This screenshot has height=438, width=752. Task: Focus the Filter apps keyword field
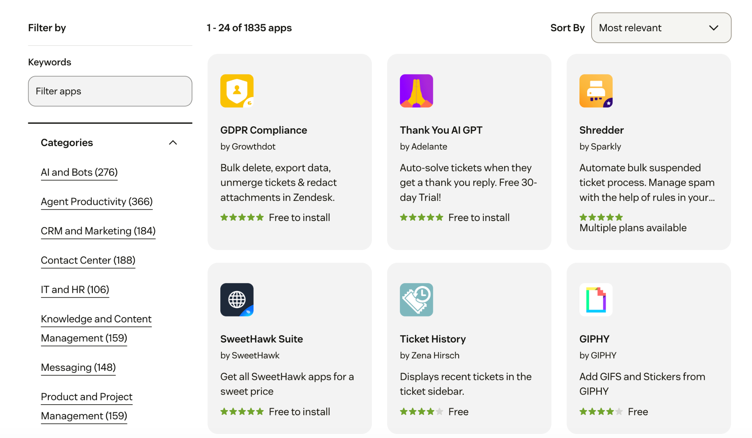click(110, 91)
